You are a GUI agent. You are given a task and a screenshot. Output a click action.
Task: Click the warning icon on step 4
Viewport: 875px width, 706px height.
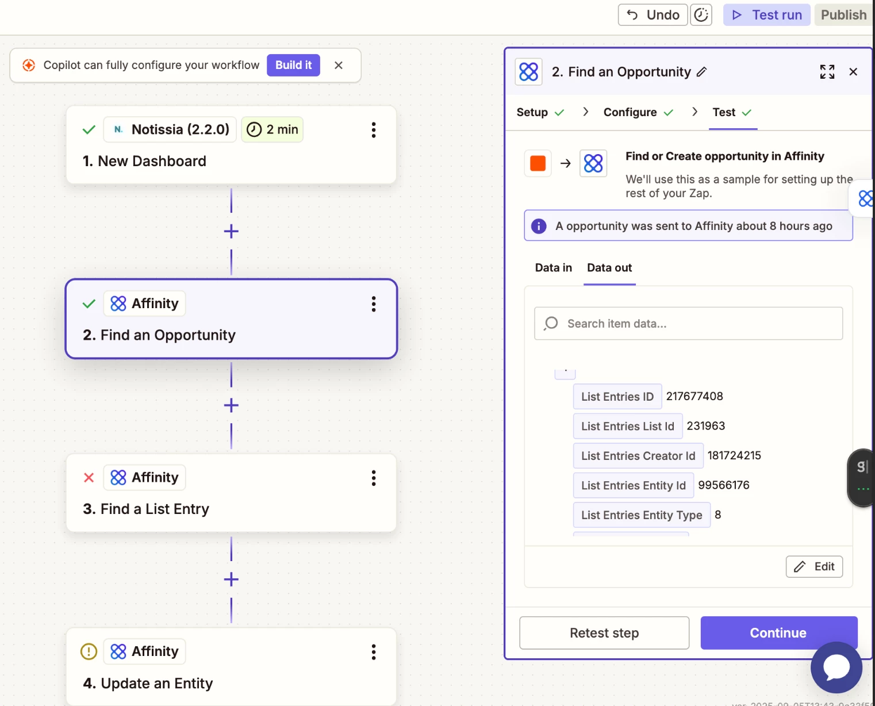point(89,651)
